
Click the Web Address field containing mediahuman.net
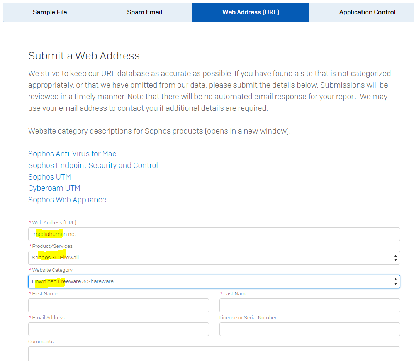click(x=214, y=234)
